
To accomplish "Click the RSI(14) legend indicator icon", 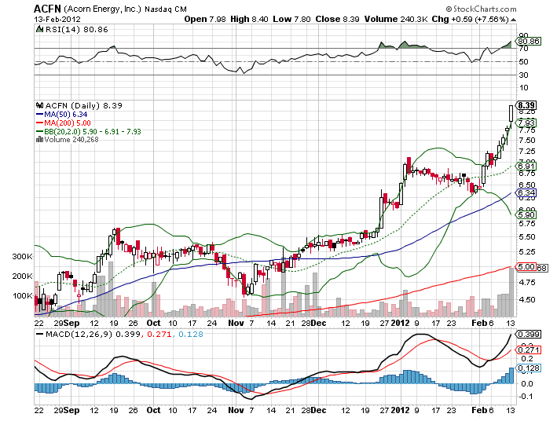I will pos(40,29).
